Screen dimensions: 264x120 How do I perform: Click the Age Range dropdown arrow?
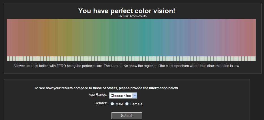(134, 95)
